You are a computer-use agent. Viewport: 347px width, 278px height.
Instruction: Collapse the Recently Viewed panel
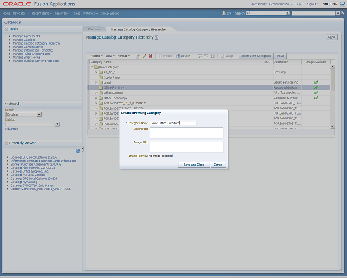tap(7, 143)
